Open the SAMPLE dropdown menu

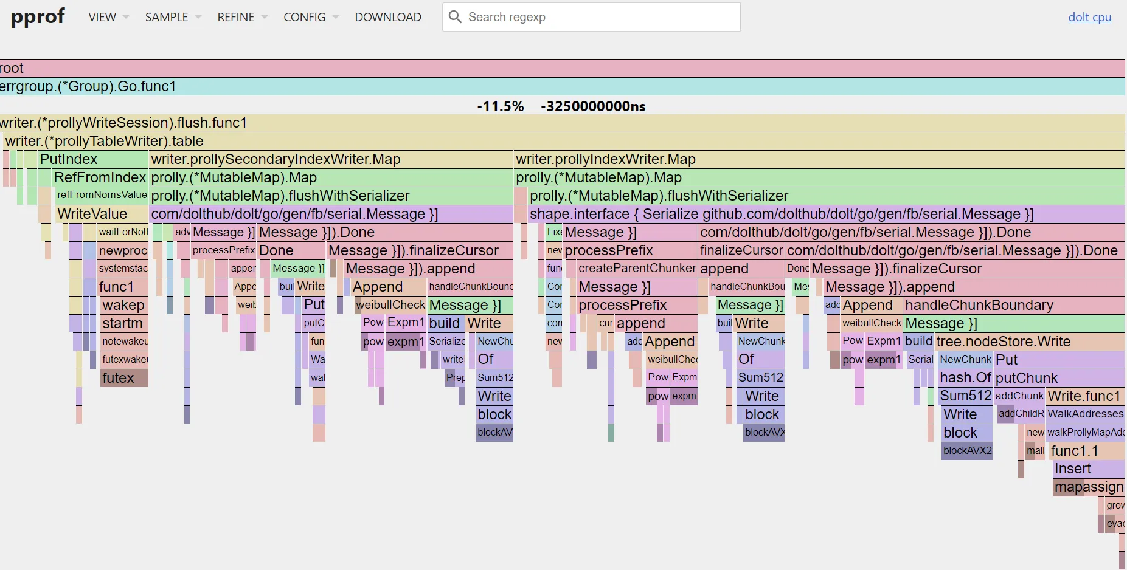click(173, 17)
